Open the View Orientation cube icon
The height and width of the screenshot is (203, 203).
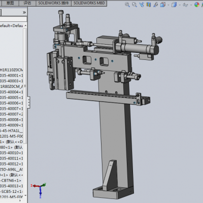click(163, 5)
